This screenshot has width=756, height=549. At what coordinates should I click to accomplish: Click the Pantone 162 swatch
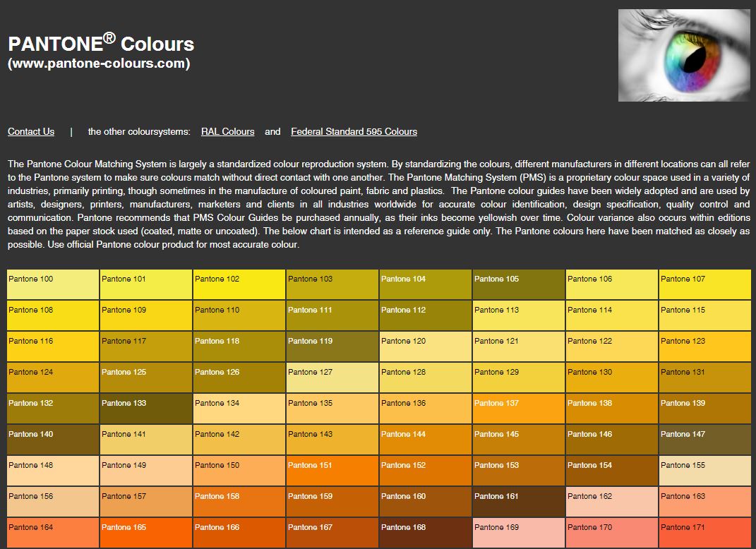612,502
